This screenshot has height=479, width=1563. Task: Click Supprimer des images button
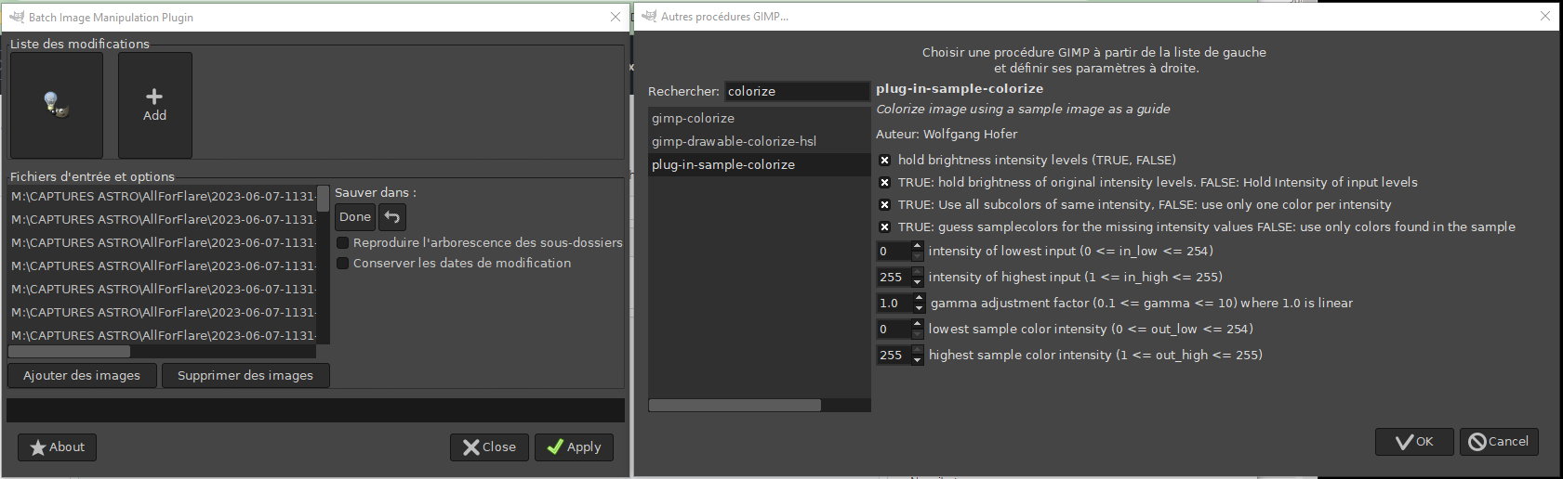(245, 375)
